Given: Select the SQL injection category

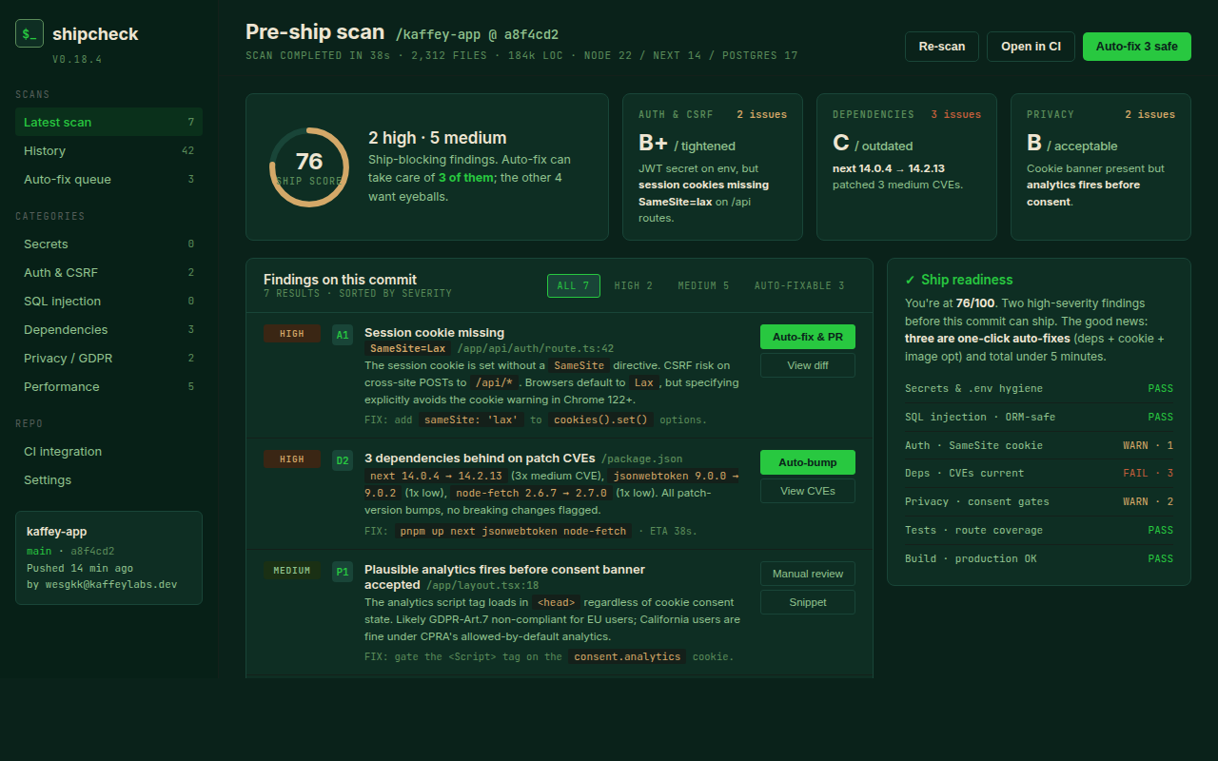Looking at the screenshot, I should pos(108,301).
